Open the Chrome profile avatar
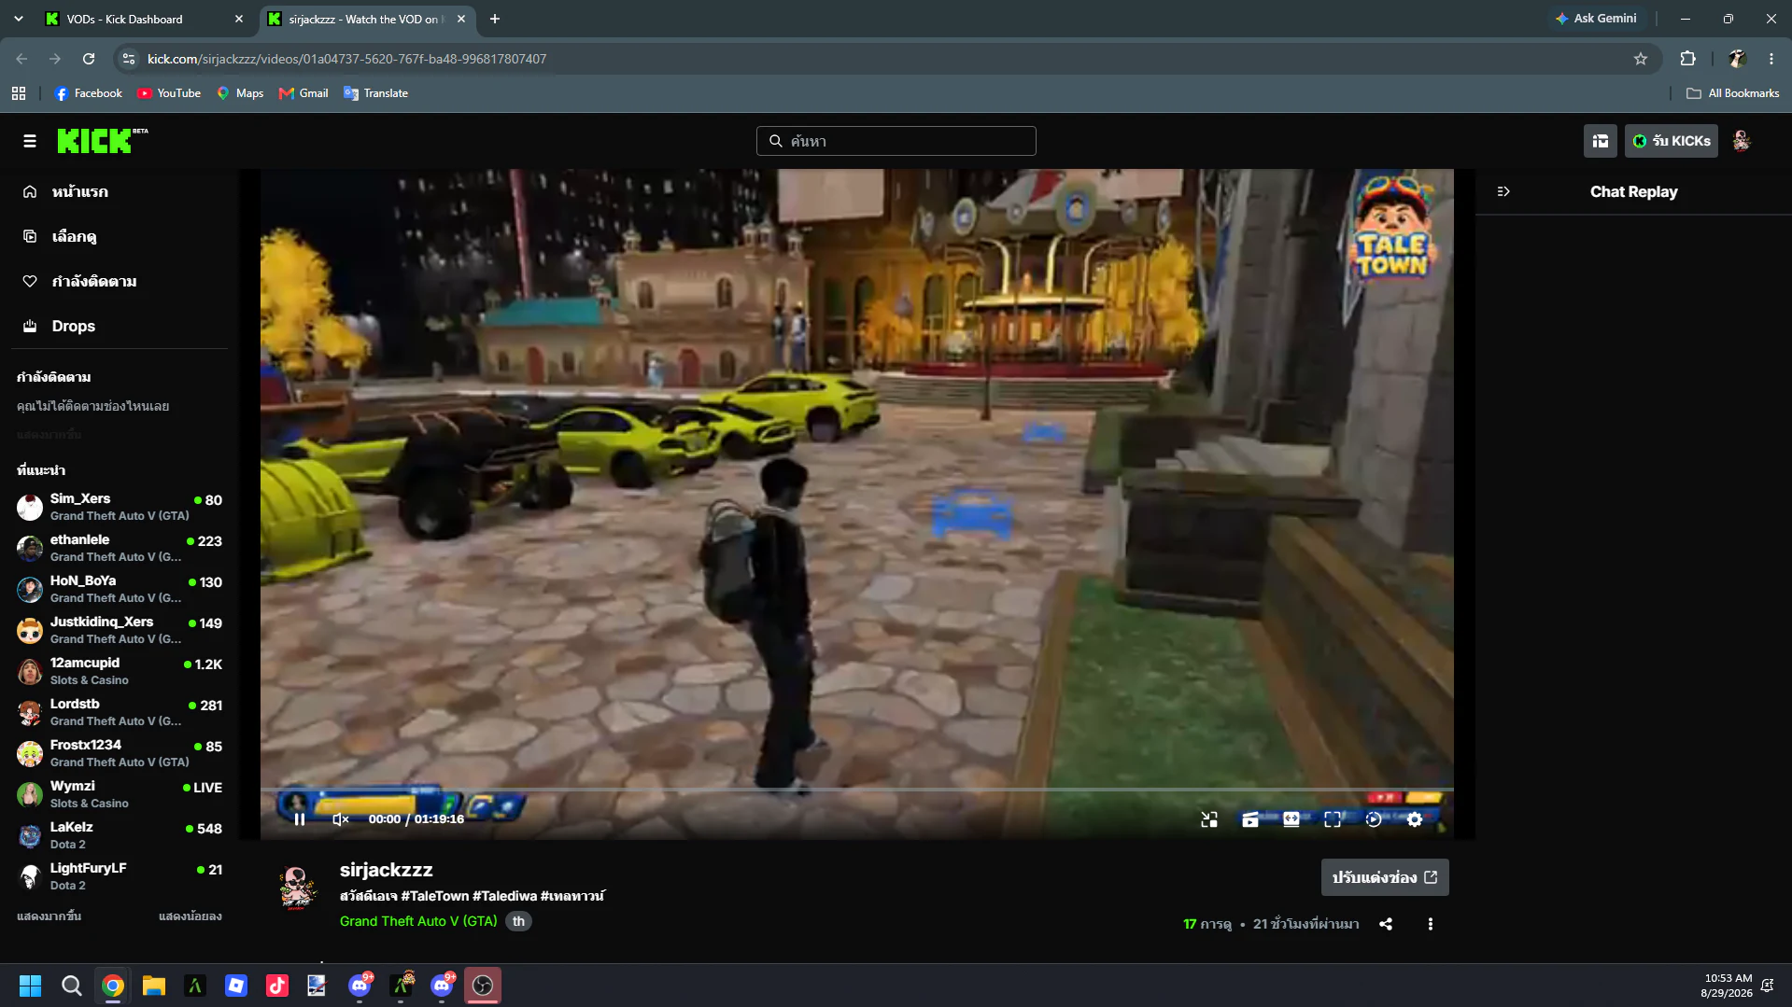1792x1007 pixels. 1737,59
